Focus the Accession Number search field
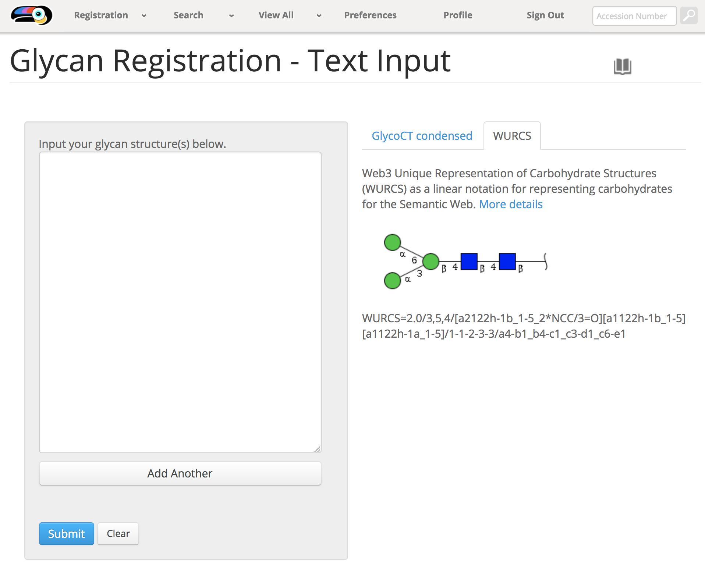This screenshot has width=705, height=565. click(x=634, y=16)
